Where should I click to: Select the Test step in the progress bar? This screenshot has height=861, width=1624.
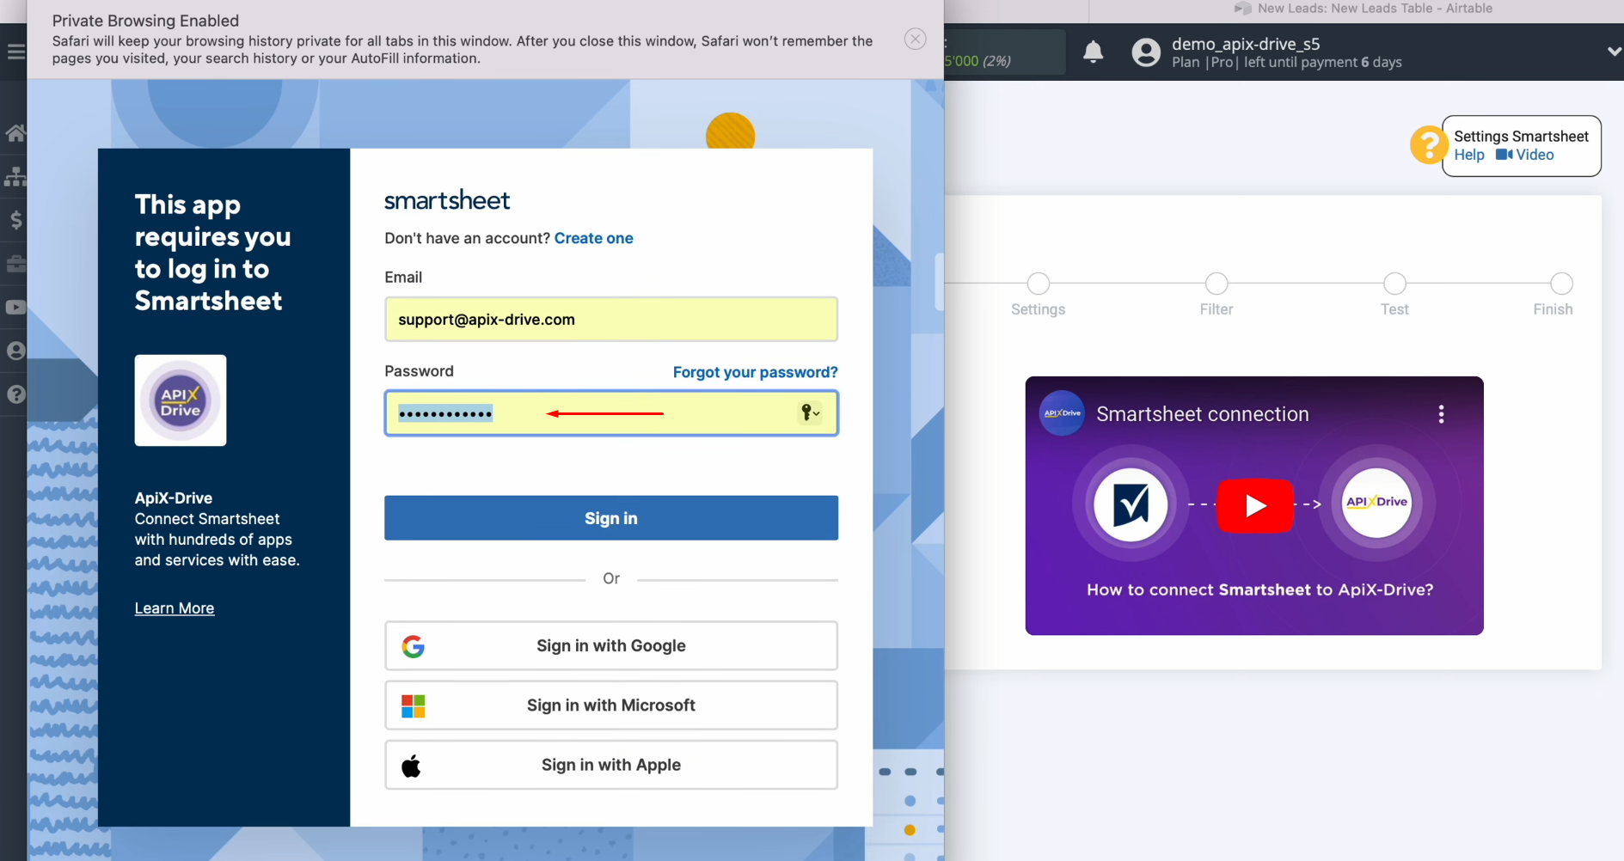click(1394, 284)
